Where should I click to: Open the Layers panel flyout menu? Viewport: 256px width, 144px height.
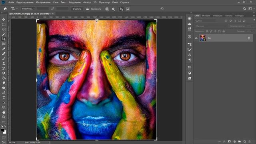pos(254,16)
